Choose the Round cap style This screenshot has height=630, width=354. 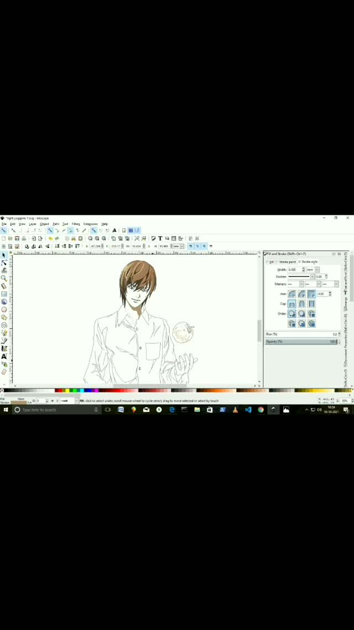click(301, 304)
